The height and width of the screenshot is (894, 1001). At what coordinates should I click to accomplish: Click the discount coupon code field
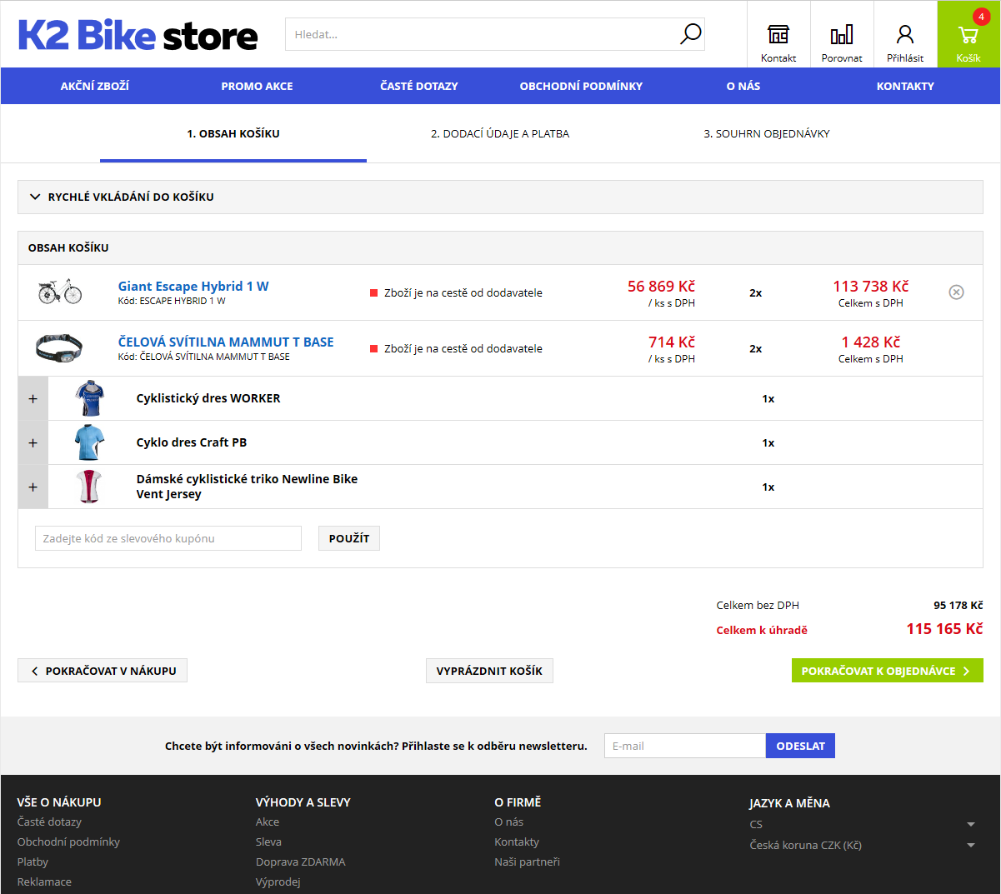pyautogui.click(x=168, y=538)
